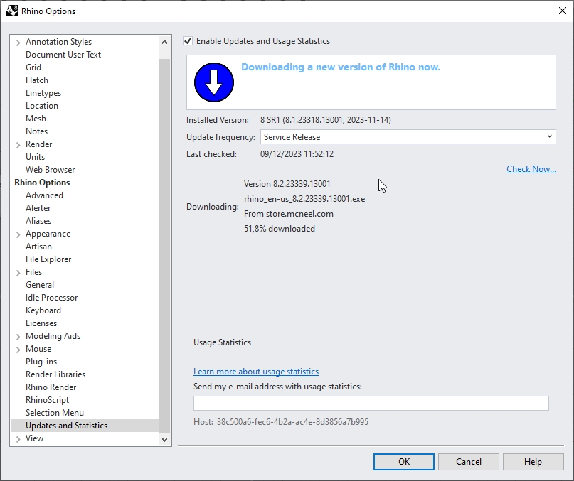The width and height of the screenshot is (574, 481).
Task: Open the Update frequency dropdown
Action: (408, 137)
